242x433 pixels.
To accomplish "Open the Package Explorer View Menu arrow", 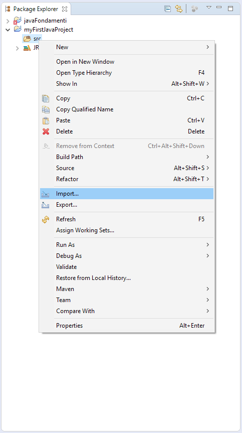I will click(x=209, y=8).
